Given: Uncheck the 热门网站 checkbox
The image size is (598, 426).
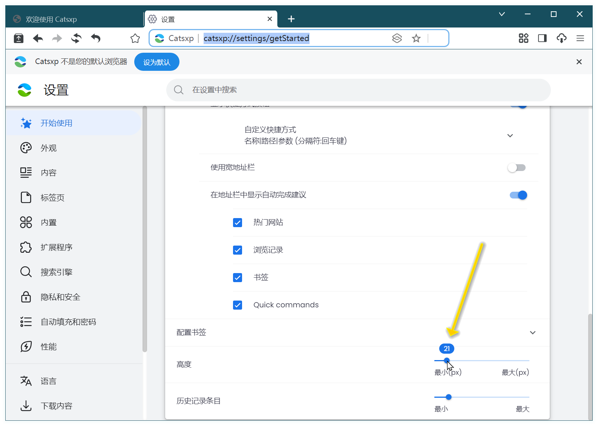Looking at the screenshot, I should 238,223.
